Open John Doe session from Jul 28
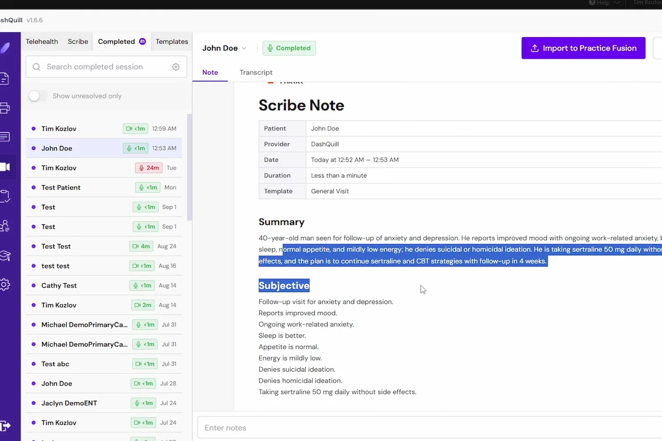Viewport: 662px width, 441px height. (104, 383)
